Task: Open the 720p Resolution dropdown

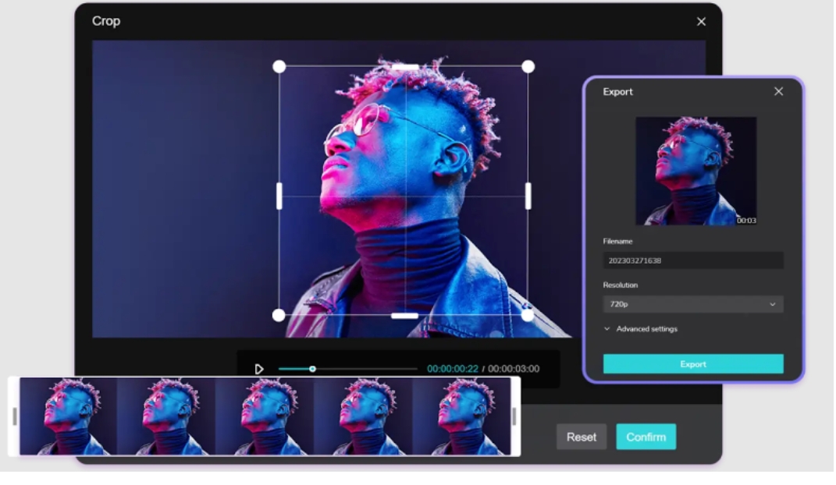Action: pos(692,304)
